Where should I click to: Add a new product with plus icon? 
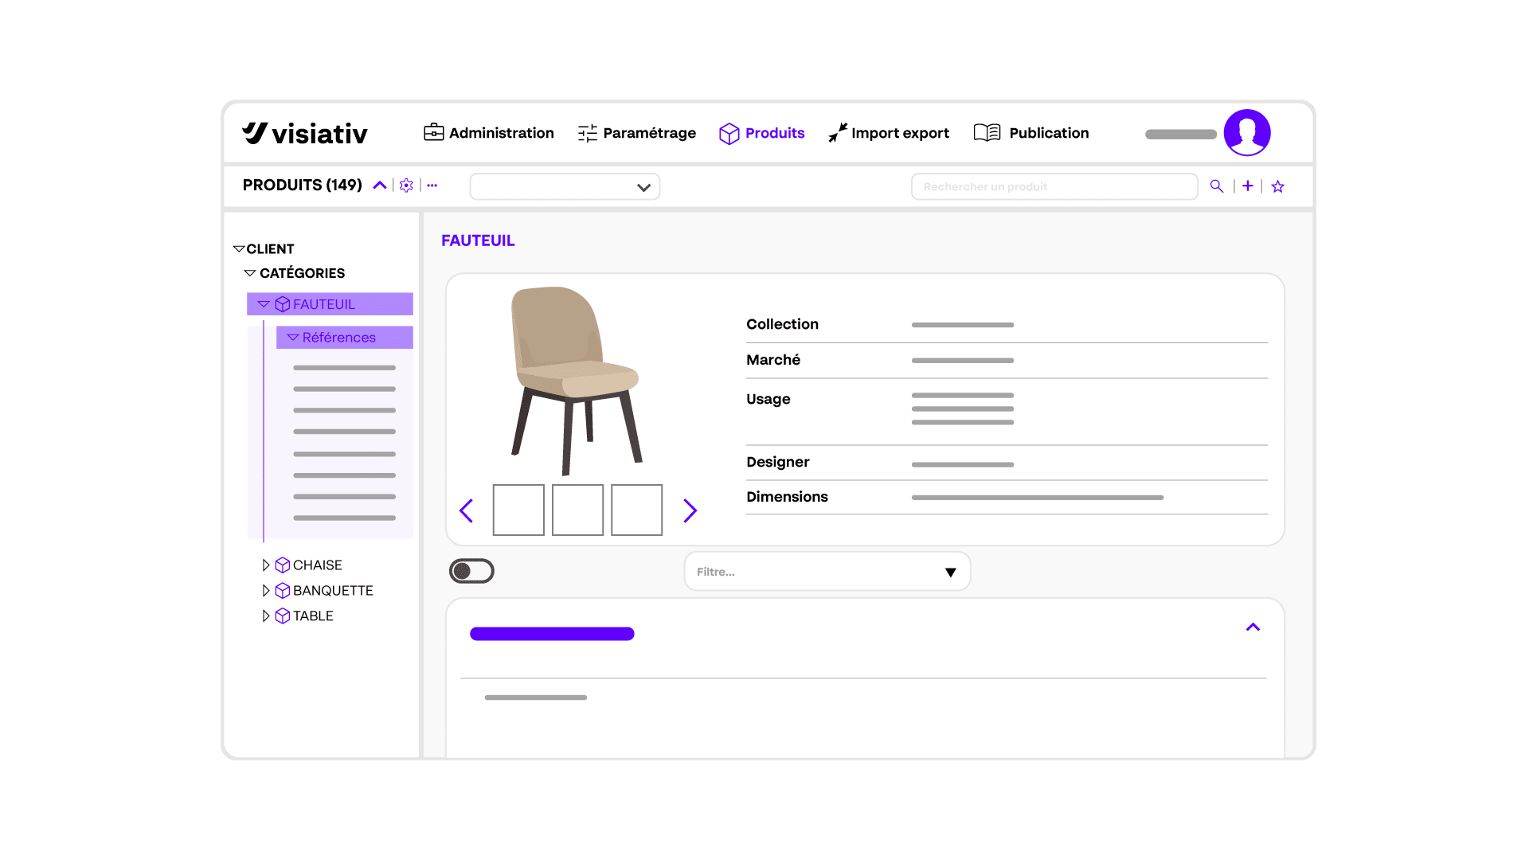pos(1248,186)
